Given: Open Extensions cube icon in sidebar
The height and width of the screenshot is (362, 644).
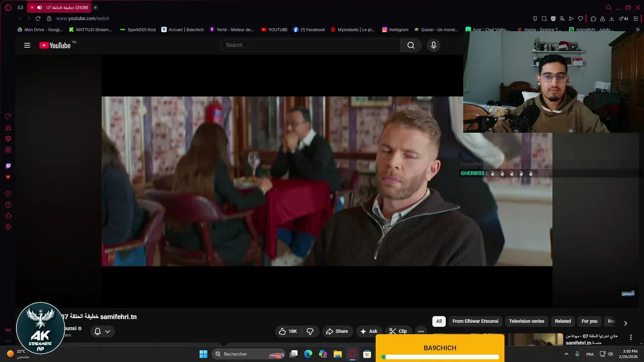Looking at the screenshot, I should click(x=8, y=216).
